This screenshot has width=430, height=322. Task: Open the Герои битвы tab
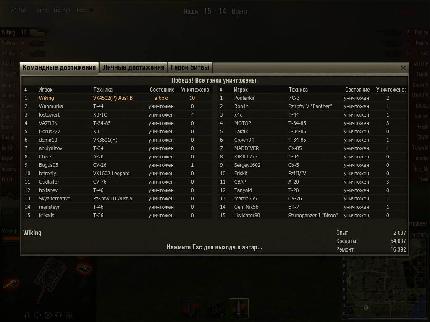click(190, 68)
